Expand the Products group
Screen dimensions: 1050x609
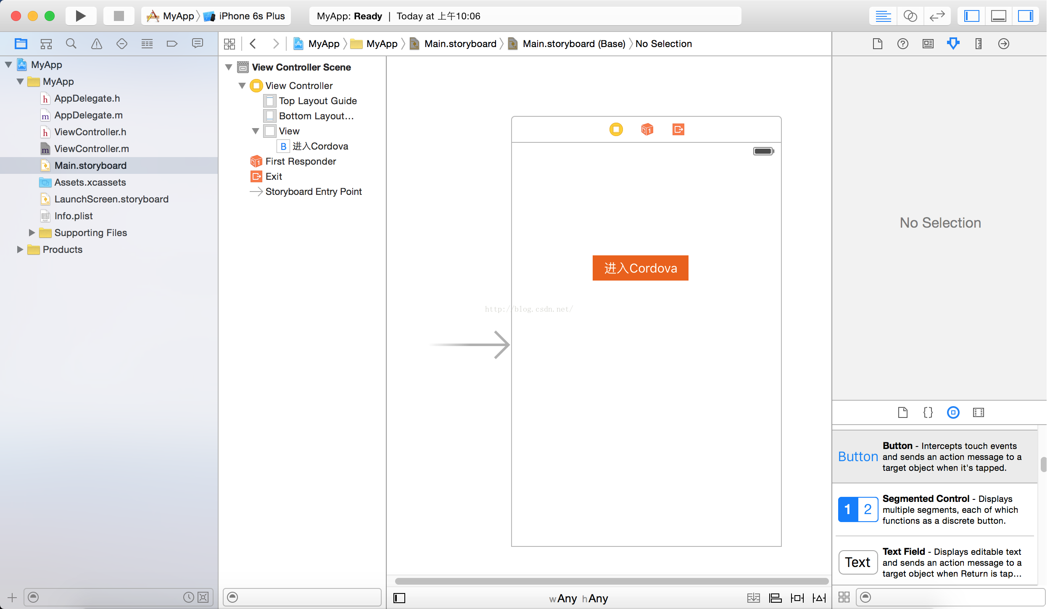point(20,249)
